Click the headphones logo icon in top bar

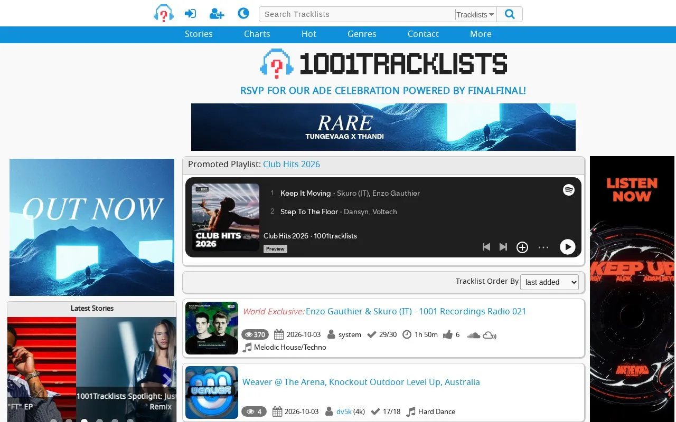coord(164,13)
